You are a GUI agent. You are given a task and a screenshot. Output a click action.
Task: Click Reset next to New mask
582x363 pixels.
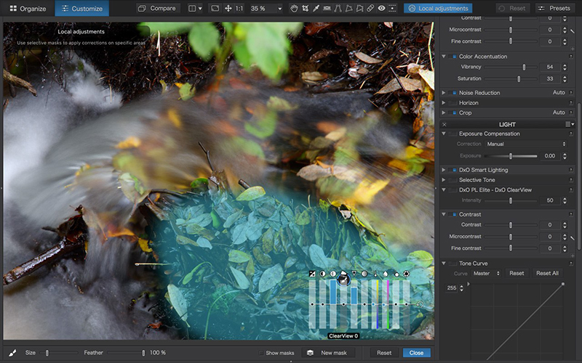tap(384, 353)
